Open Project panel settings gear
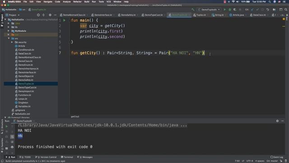 pyautogui.click(x=50, y=15)
